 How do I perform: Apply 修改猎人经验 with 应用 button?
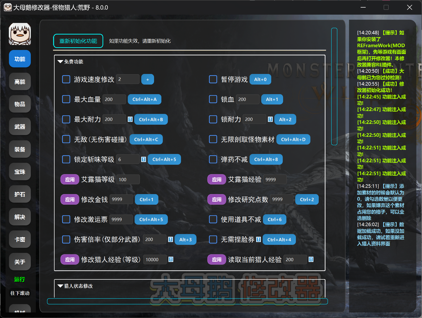[x=70, y=259]
